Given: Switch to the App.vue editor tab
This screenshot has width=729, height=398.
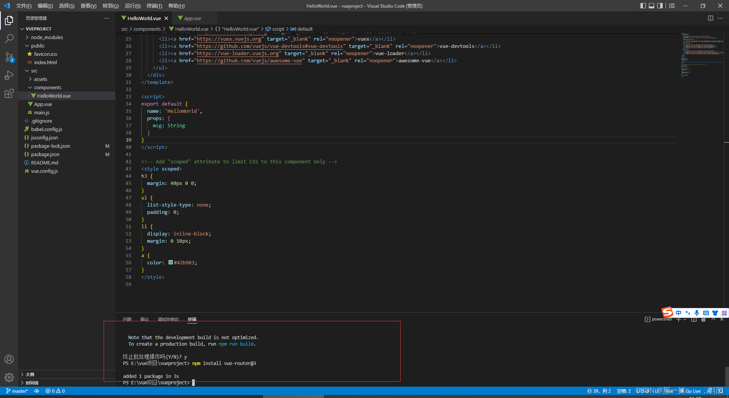Looking at the screenshot, I should pyautogui.click(x=194, y=18).
